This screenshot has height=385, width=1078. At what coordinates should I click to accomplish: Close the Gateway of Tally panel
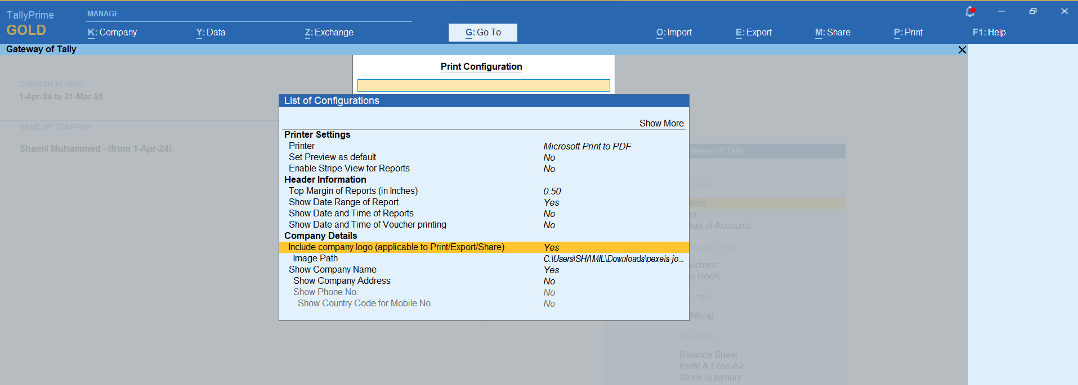[962, 50]
